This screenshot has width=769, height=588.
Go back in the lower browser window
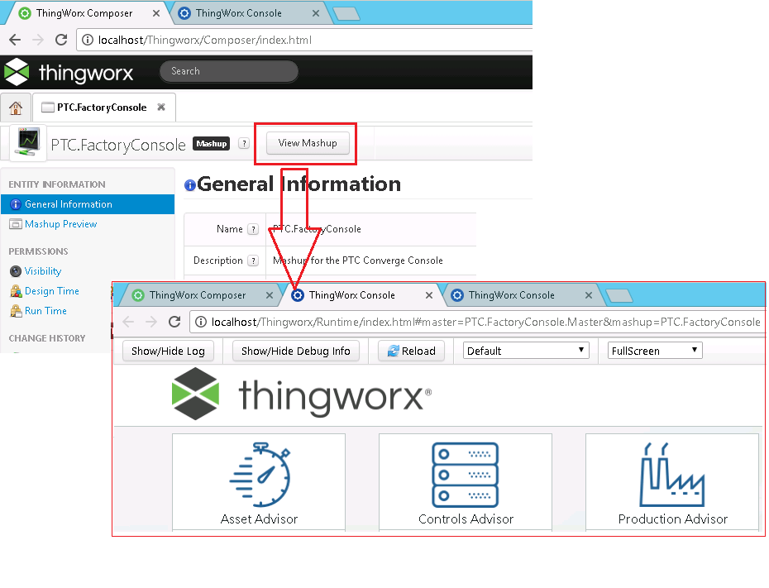tap(128, 322)
